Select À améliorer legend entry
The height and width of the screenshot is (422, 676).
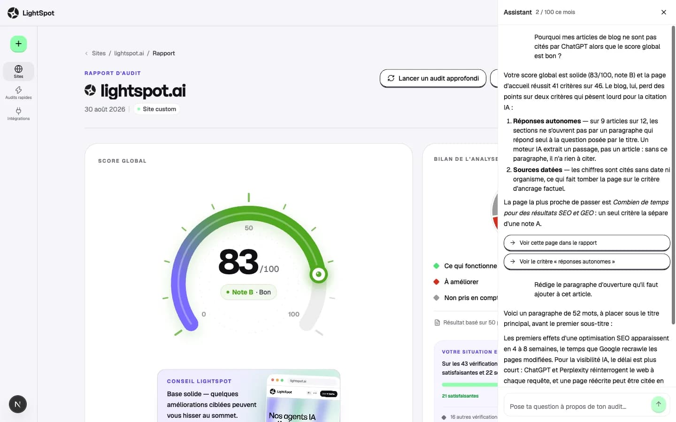pos(456,282)
